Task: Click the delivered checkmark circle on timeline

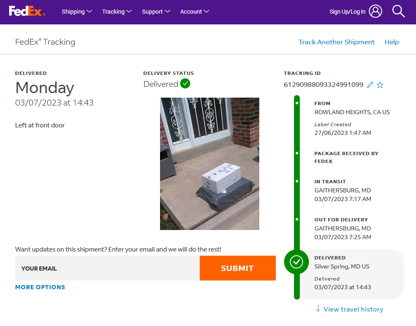Action: pyautogui.click(x=296, y=262)
